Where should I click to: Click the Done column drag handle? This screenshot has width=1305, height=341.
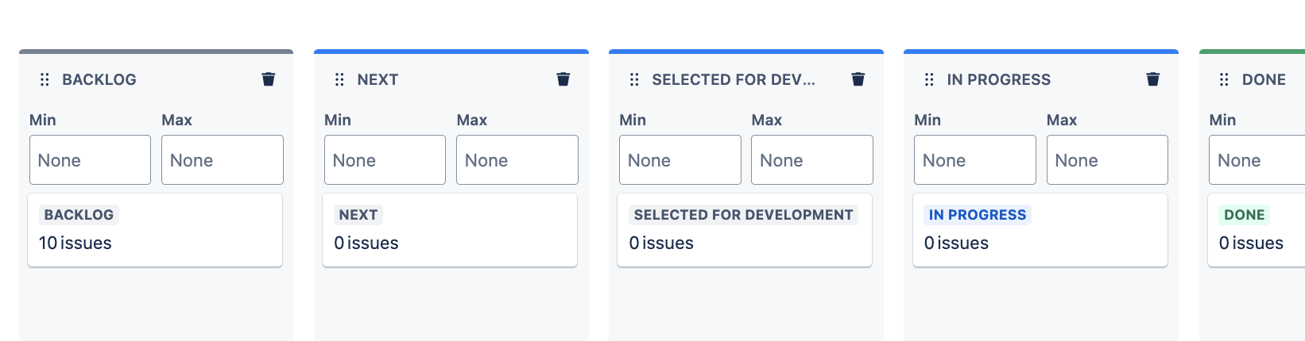(x=1224, y=79)
